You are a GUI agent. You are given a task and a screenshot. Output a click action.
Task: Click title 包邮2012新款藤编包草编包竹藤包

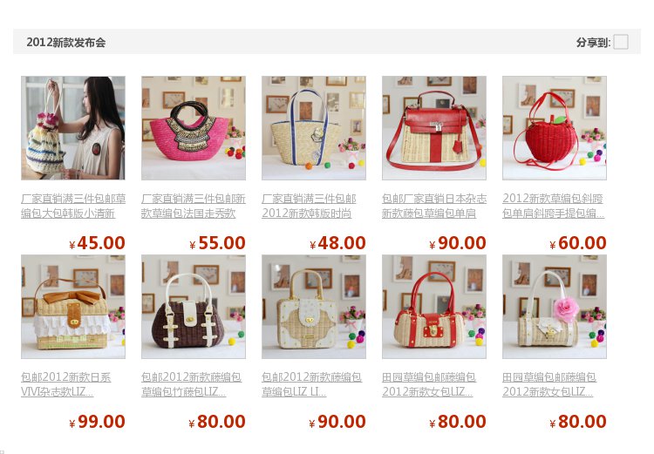click(192, 384)
